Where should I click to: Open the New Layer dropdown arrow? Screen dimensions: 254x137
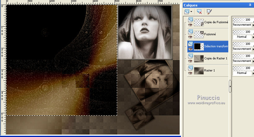click(x=191, y=11)
